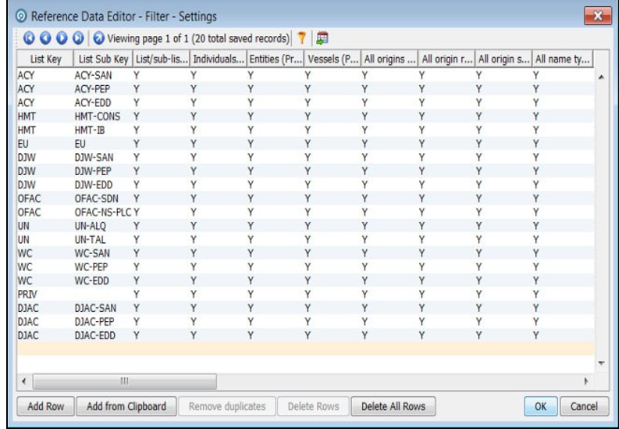Select the DJAC-PEP sub key cell
The height and width of the screenshot is (429, 619).
click(x=103, y=321)
